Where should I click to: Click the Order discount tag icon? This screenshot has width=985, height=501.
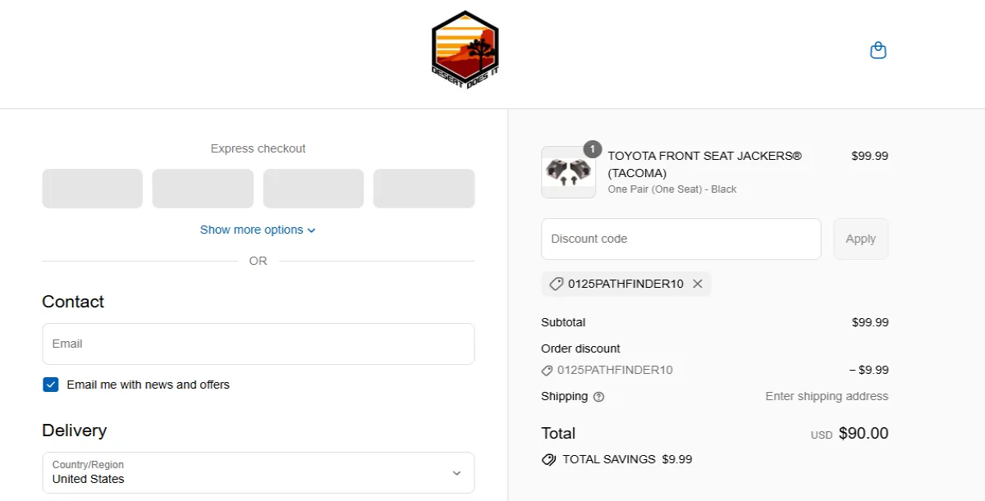click(547, 371)
